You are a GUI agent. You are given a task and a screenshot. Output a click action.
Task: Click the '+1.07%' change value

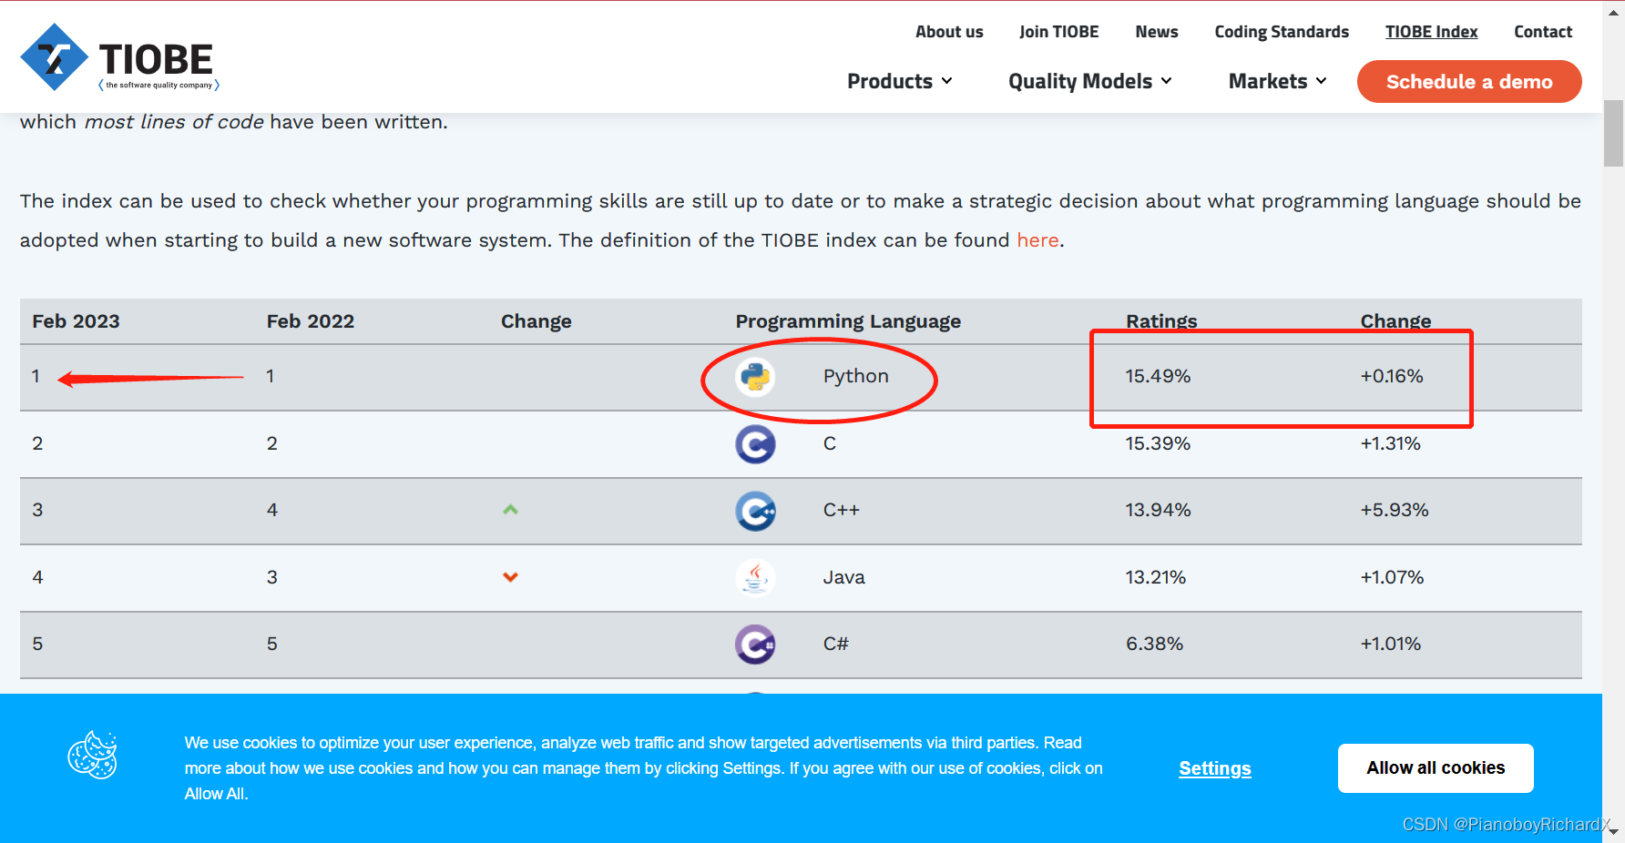(1392, 577)
